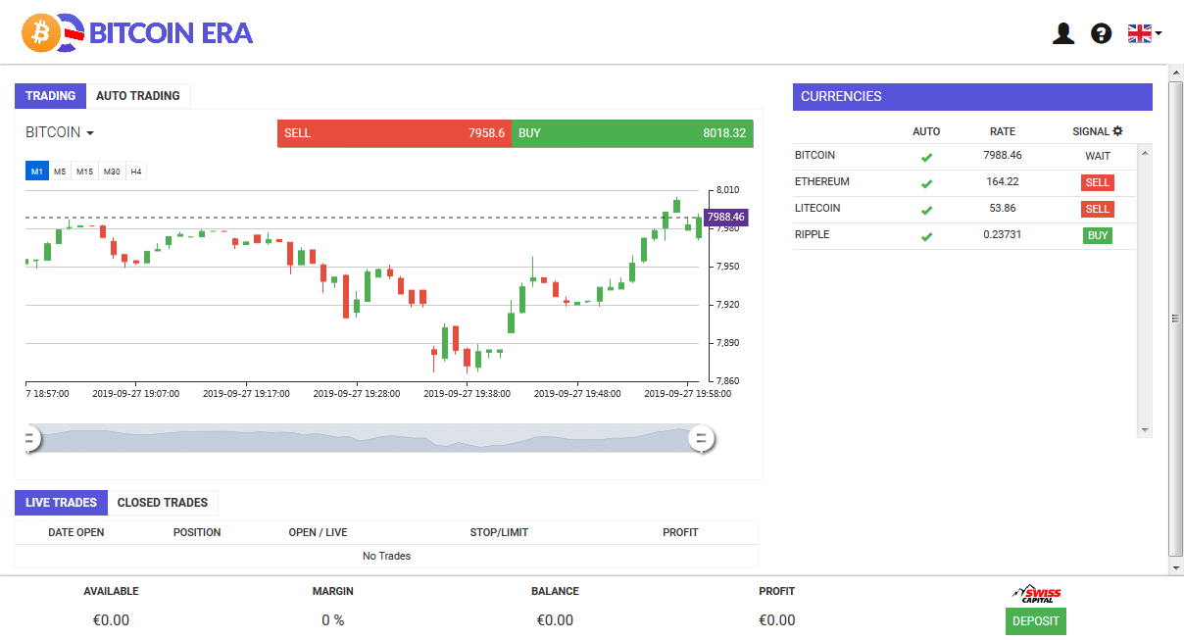The height and width of the screenshot is (640, 1184).
Task: Click the SELL badge next to Litecoin
Action: pyautogui.click(x=1097, y=209)
